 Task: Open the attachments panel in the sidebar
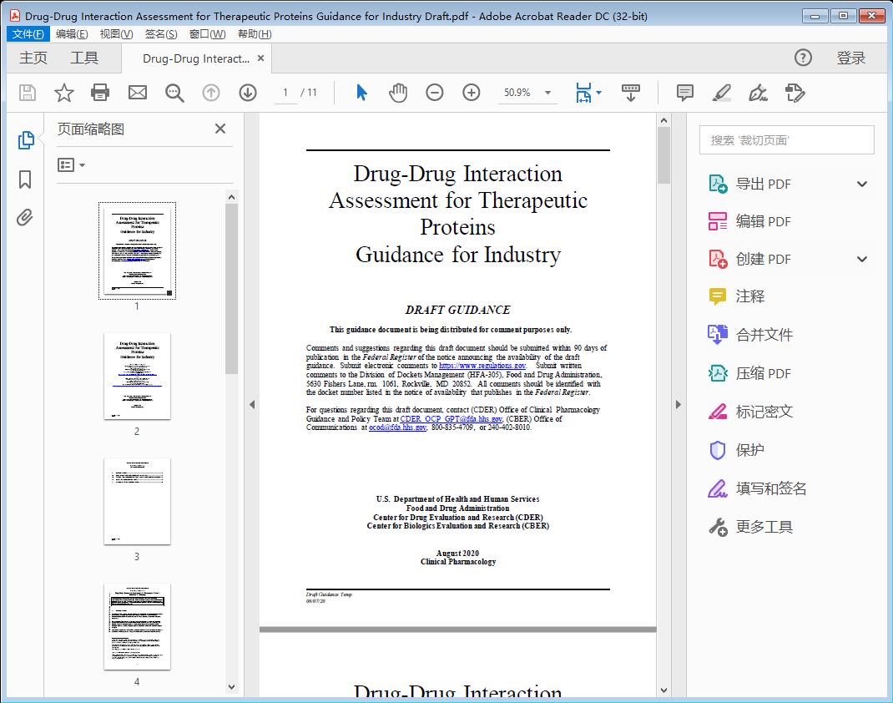coord(25,217)
